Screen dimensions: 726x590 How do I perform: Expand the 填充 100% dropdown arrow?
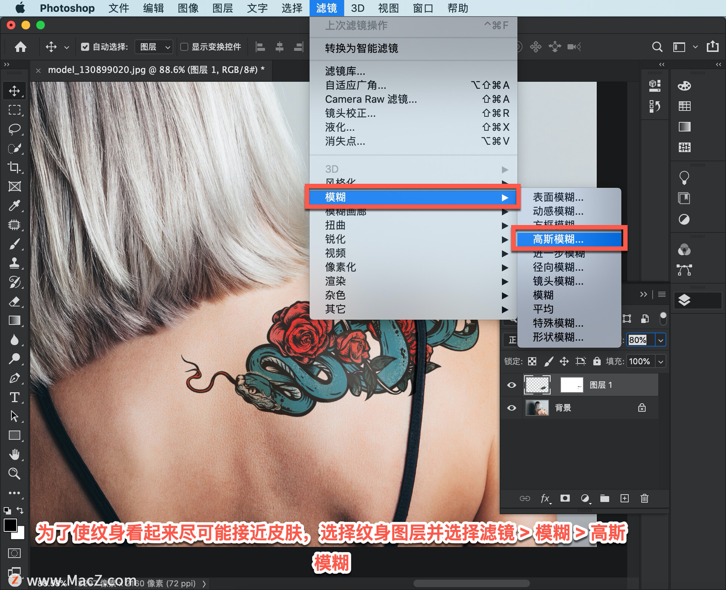(x=661, y=362)
